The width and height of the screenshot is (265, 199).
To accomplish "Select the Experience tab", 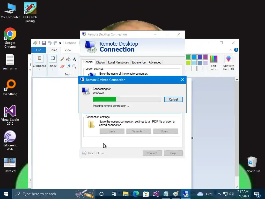I will [x=139, y=62].
